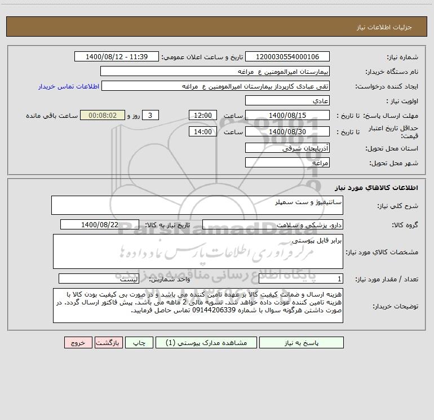Open 'مشاهده مدارک پیوستی (1)' attachments
Image resolution: width=434 pixels, height=420 pixels.
click(206, 343)
